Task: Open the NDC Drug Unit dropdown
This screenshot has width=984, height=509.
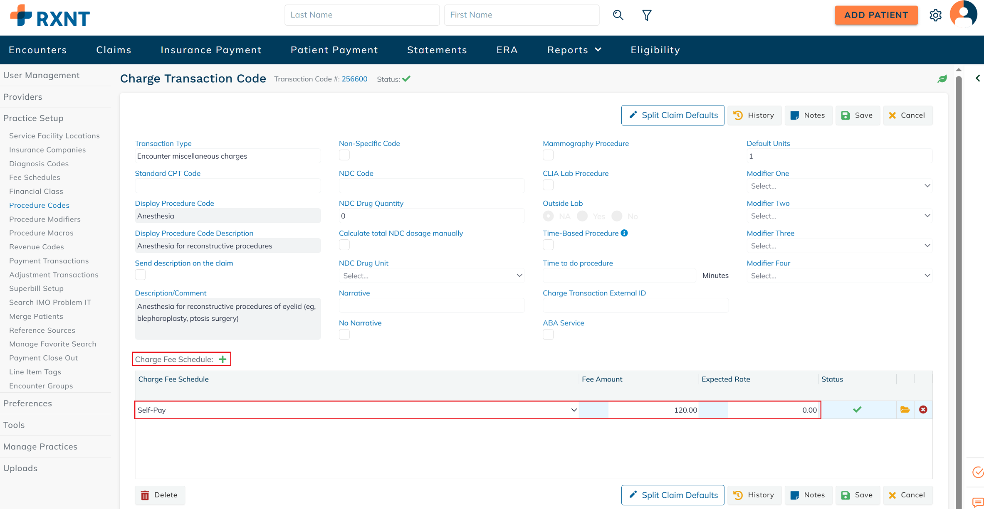Action: [431, 275]
